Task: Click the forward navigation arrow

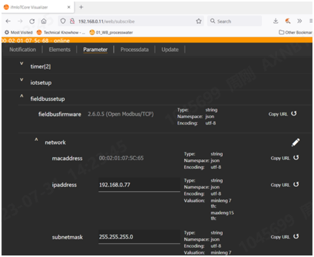Action: pos(20,21)
